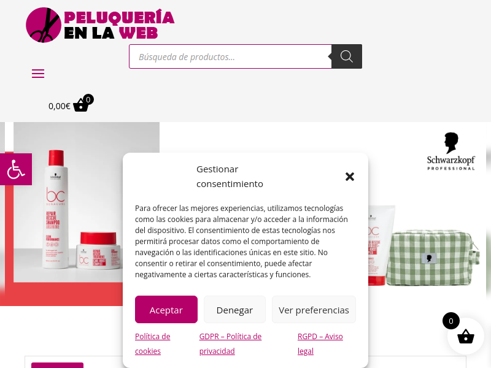The width and height of the screenshot is (491, 368).
Task: Open the Política de cookies link
Action: coord(152,343)
